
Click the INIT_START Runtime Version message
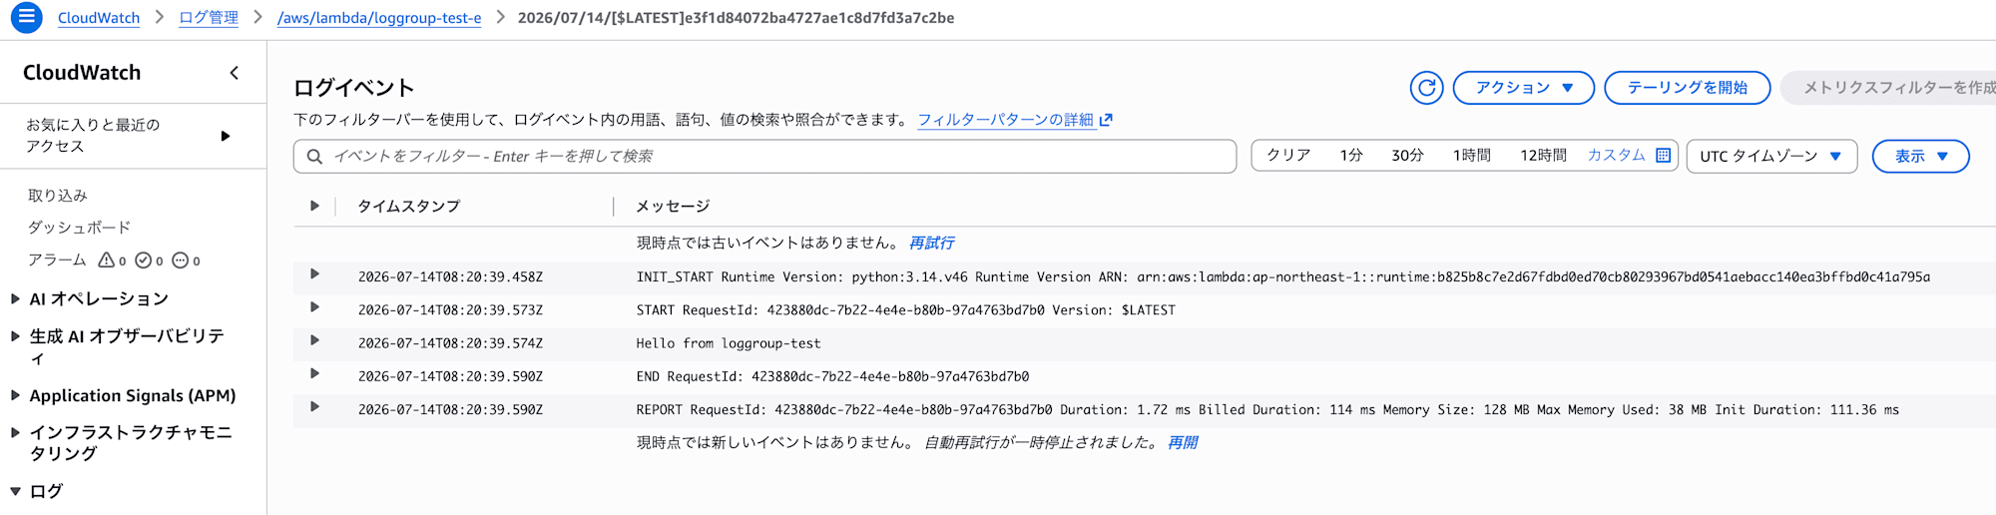click(x=1283, y=277)
